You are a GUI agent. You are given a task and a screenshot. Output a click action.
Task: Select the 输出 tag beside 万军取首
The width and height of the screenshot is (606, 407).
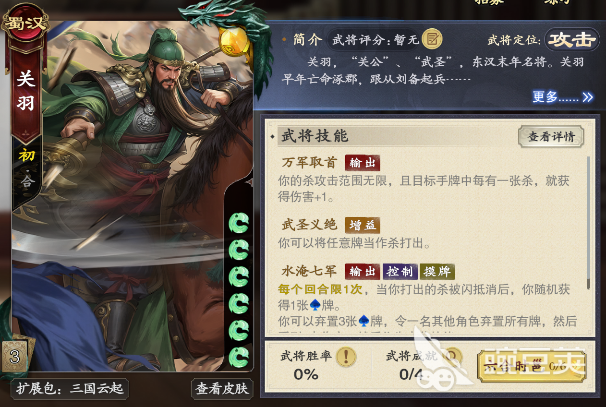[x=363, y=163]
